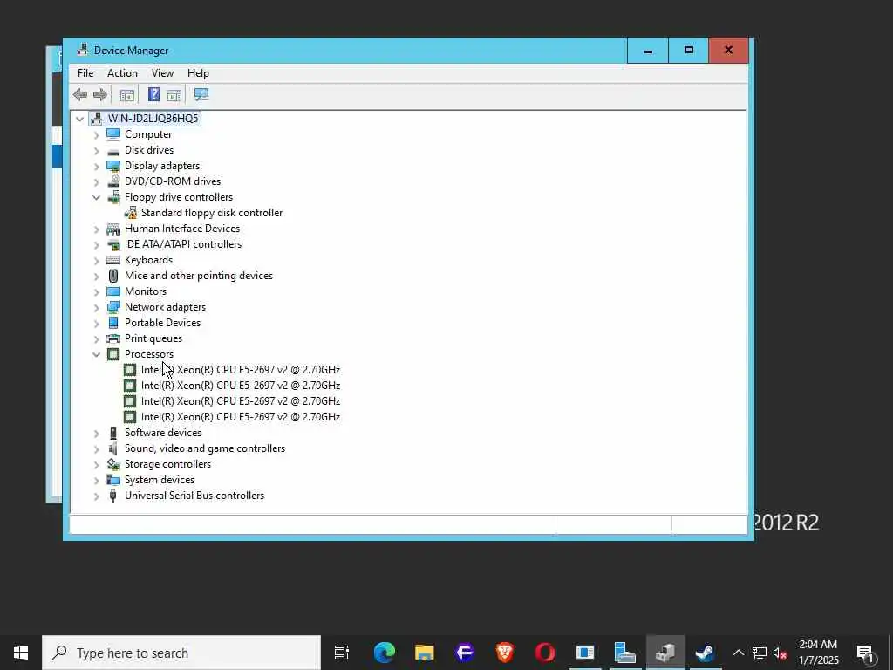This screenshot has width=893, height=670.
Task: Click the Type here to search box
Action: [x=181, y=653]
